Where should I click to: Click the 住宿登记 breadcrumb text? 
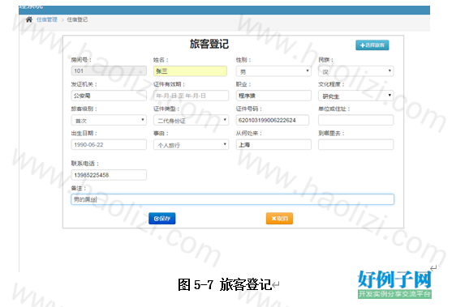(x=77, y=19)
